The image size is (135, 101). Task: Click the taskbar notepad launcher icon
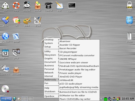click(19, 99)
